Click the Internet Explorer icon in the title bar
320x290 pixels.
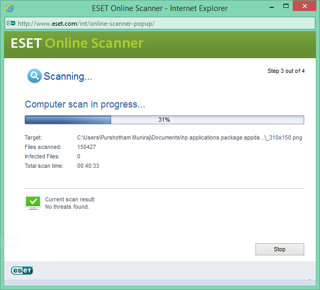click(x=9, y=8)
